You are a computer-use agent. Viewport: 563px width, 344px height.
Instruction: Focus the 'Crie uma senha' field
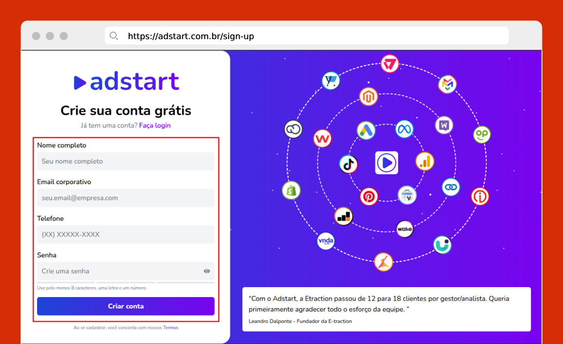click(x=126, y=271)
